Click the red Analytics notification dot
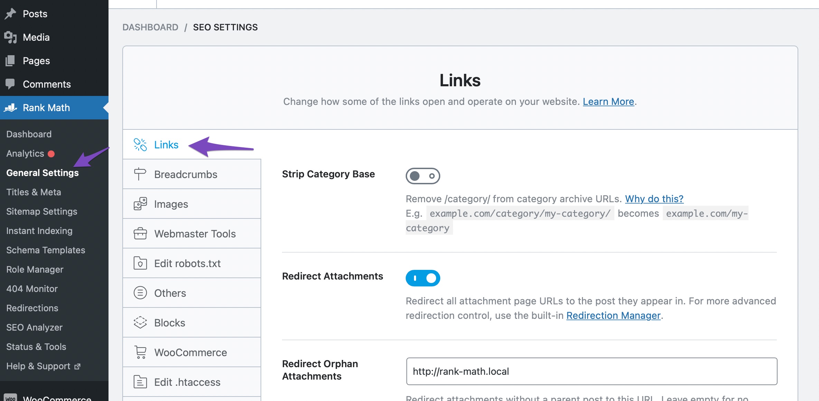The height and width of the screenshot is (401, 819). (51, 154)
